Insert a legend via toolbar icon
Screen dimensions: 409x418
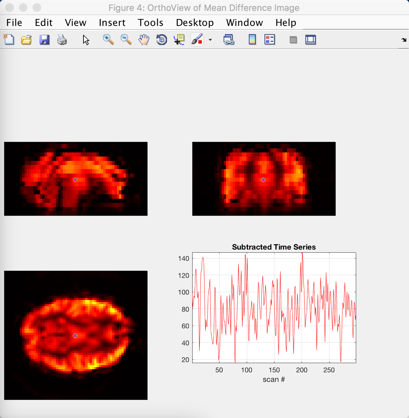coord(270,40)
